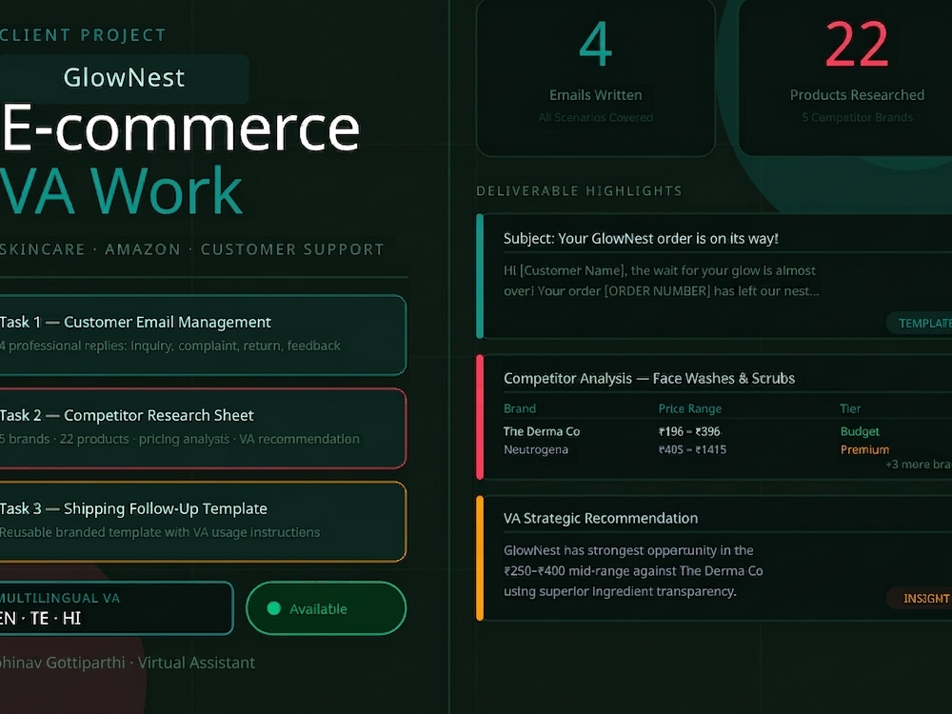Click 'DELIVERABLE HIGHLIGHTS' section label
This screenshot has height=714, width=952.
point(579,191)
